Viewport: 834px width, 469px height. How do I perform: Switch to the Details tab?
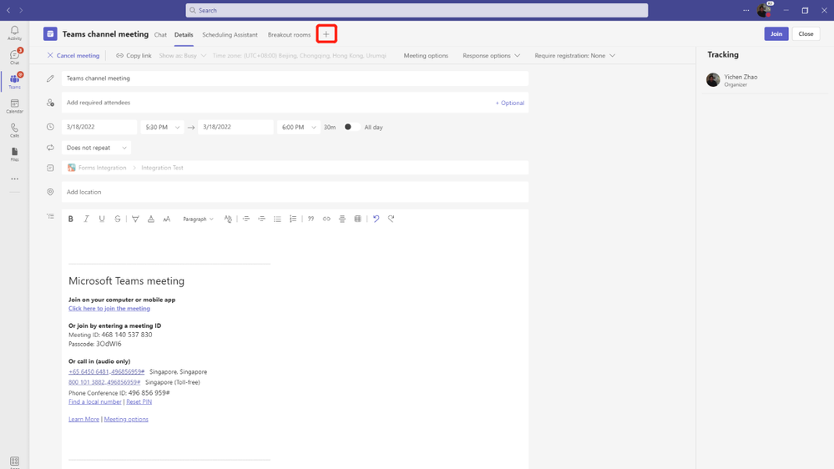(184, 34)
